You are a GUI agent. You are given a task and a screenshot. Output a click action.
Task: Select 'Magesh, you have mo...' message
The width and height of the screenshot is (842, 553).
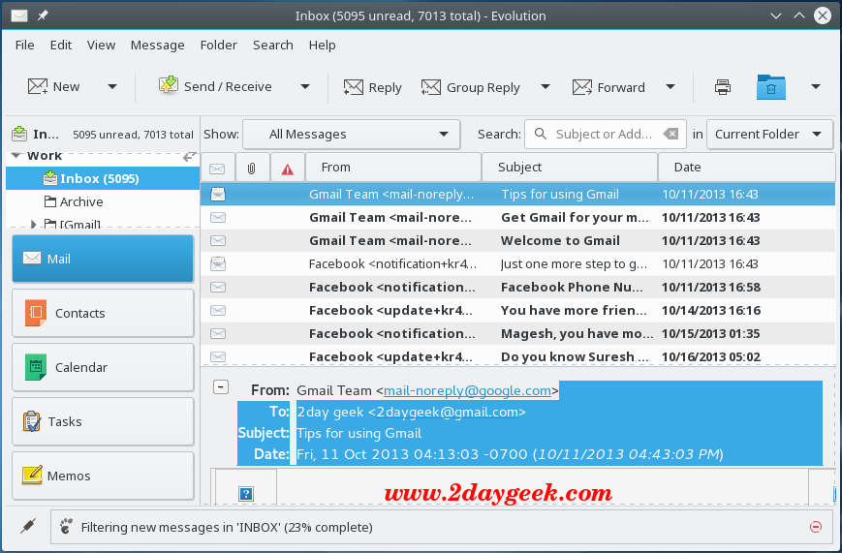click(517, 333)
